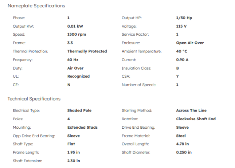Click the Ambient Temperature label
Screen dimensions: 235x168
pos(141,51)
